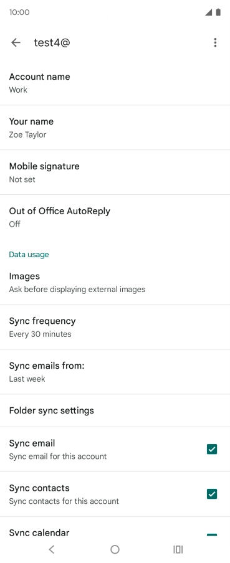Image resolution: width=230 pixels, height=563 pixels.
Task: Toggle the Sync contacts checkbox
Action: point(212,494)
